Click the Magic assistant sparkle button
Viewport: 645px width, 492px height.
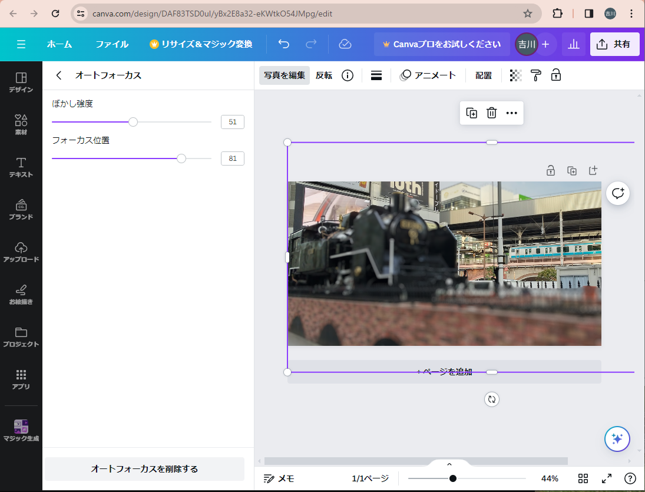click(617, 439)
